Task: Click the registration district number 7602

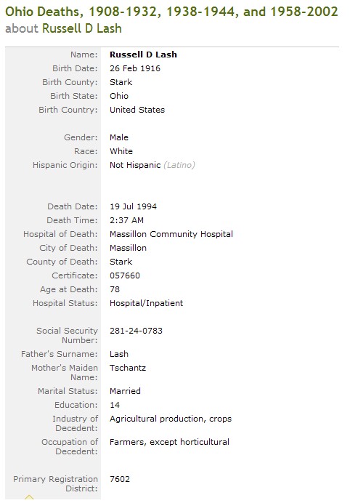Action: (x=120, y=479)
